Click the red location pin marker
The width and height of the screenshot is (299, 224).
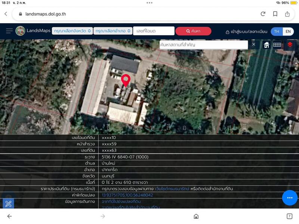pyautogui.click(x=126, y=80)
